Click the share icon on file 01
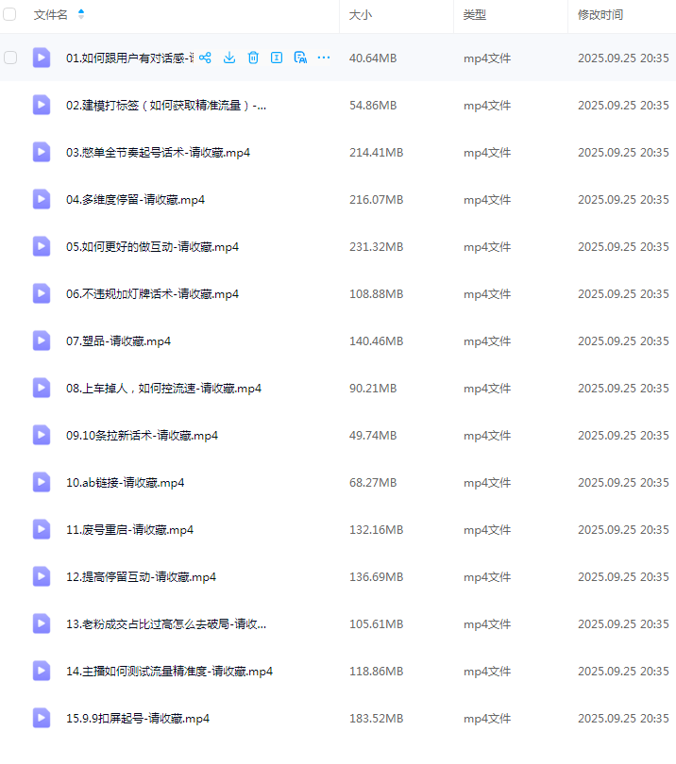This screenshot has height=764, width=676. coord(205,58)
